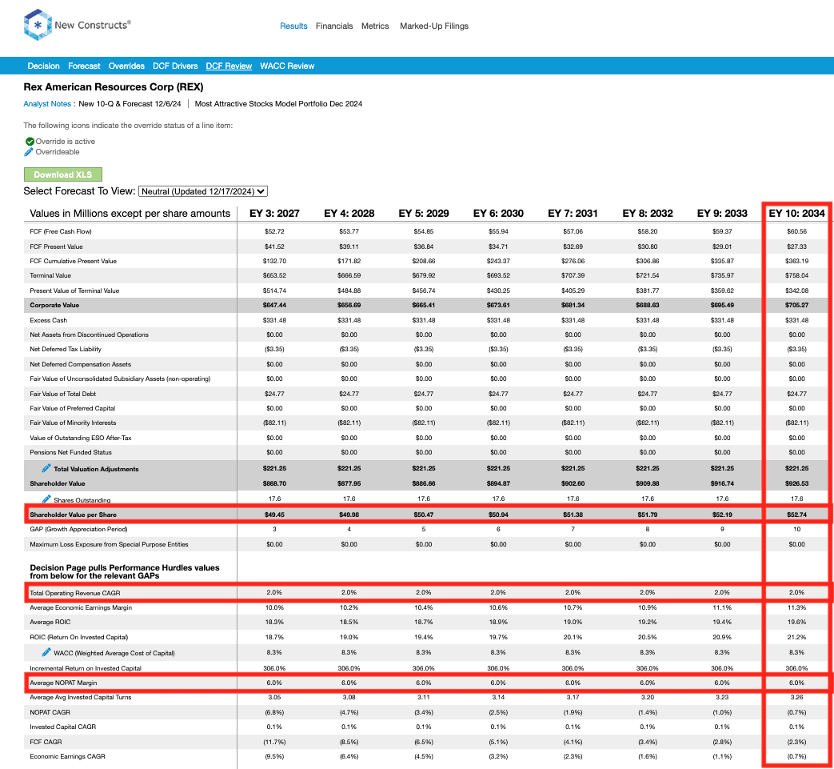This screenshot has height=769, width=834.
Task: Switch to the DCF Review tab
Action: tap(229, 66)
